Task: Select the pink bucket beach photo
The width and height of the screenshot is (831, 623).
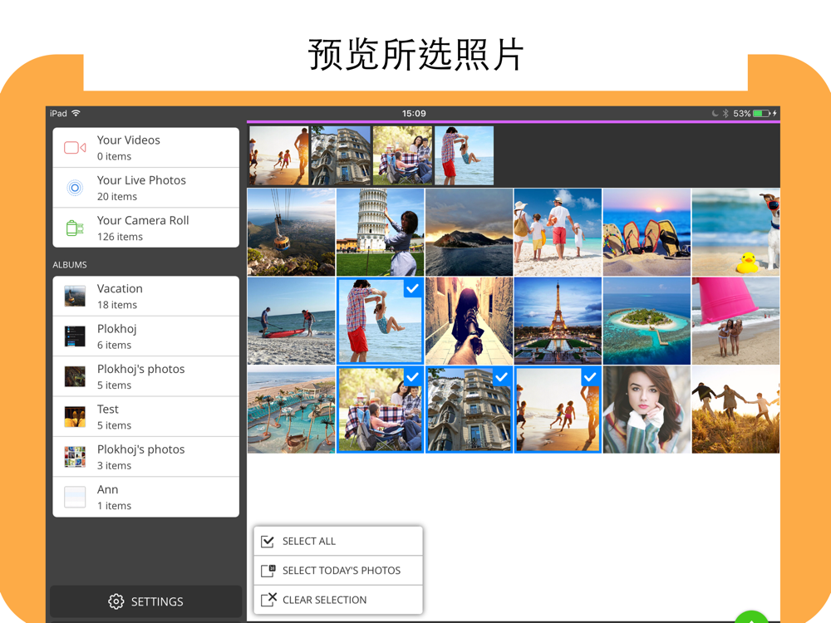Action: click(x=735, y=321)
